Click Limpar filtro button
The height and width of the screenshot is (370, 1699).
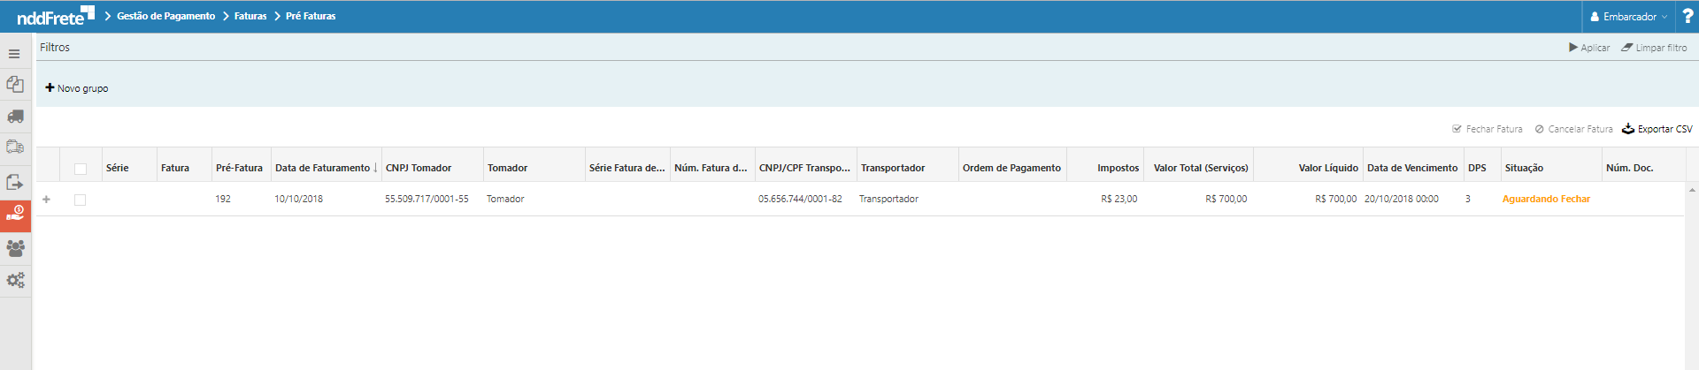click(x=1654, y=48)
